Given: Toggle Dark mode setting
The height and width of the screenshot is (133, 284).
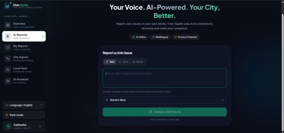Looking at the screenshot, I should [24, 115].
